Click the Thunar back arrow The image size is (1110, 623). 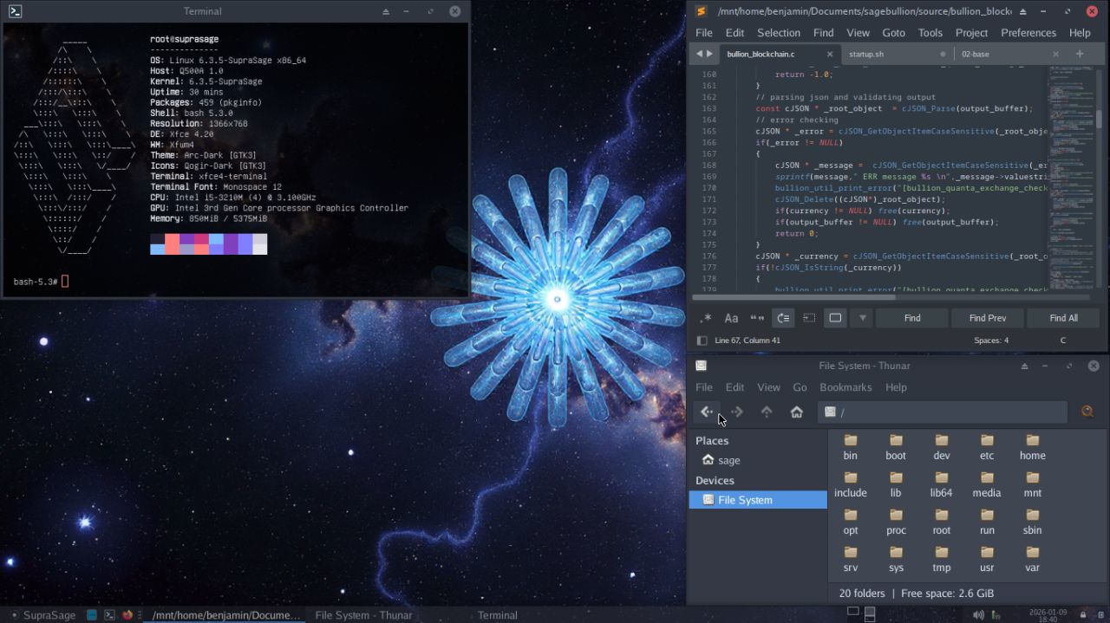pyautogui.click(x=706, y=412)
